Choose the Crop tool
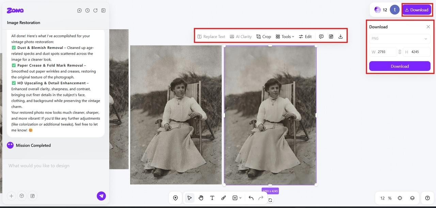The width and height of the screenshot is (436, 208). tap(264, 36)
